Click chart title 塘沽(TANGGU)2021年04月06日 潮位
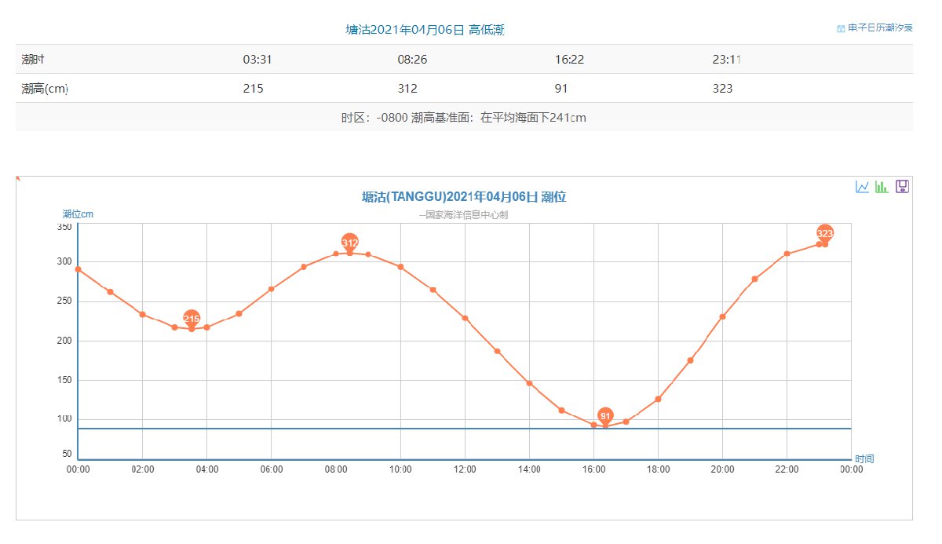The image size is (942, 544). click(x=464, y=197)
